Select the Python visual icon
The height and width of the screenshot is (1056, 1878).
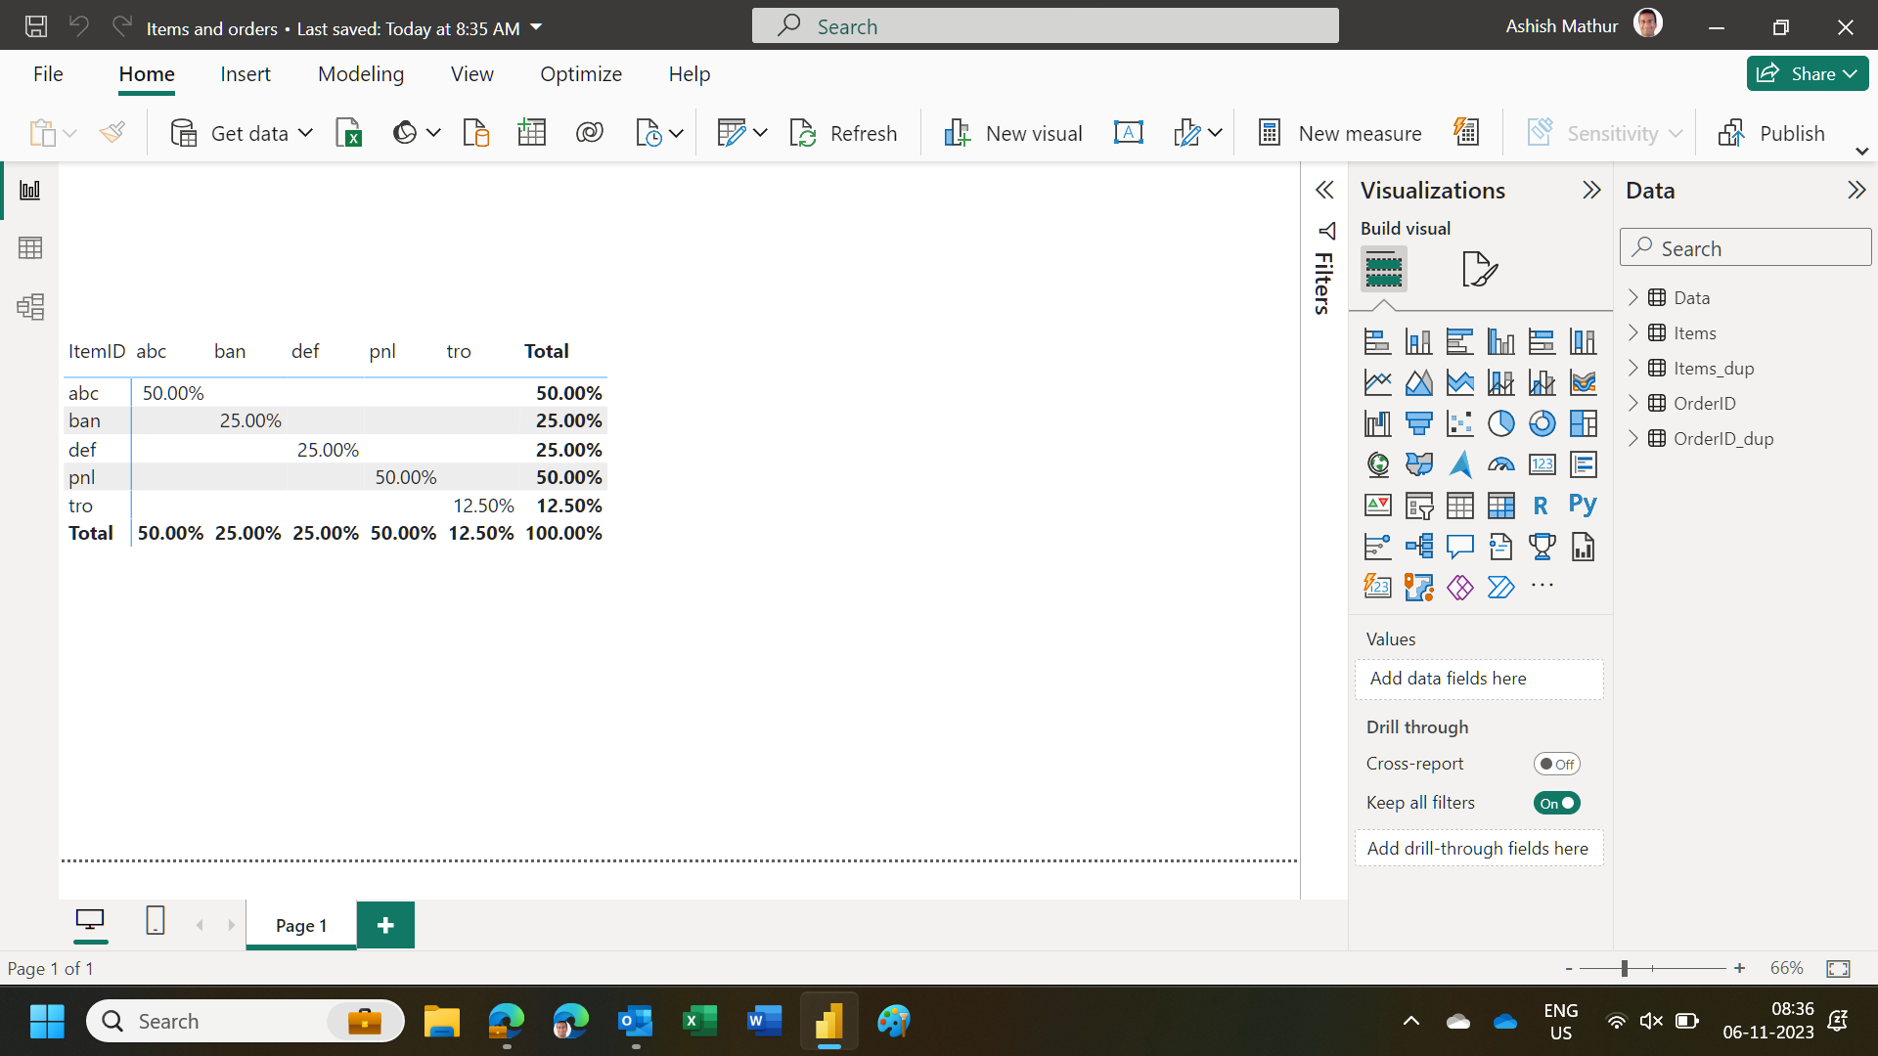(1583, 506)
